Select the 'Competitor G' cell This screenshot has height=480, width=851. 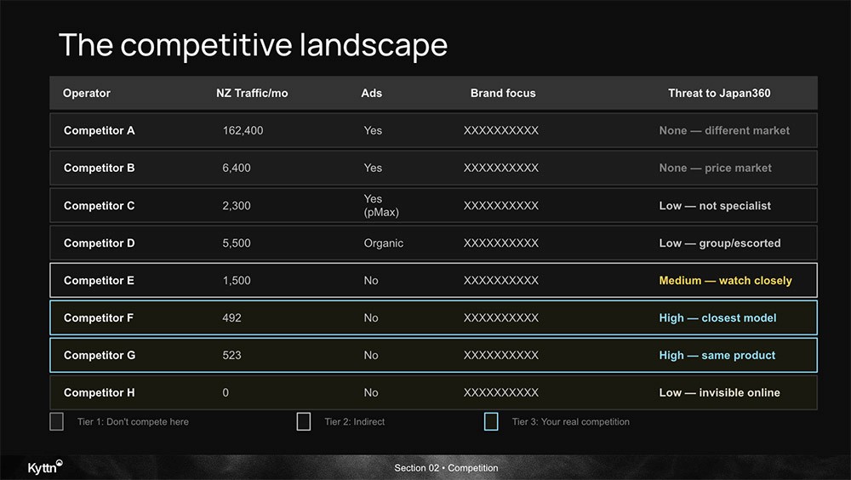pyautogui.click(x=100, y=356)
